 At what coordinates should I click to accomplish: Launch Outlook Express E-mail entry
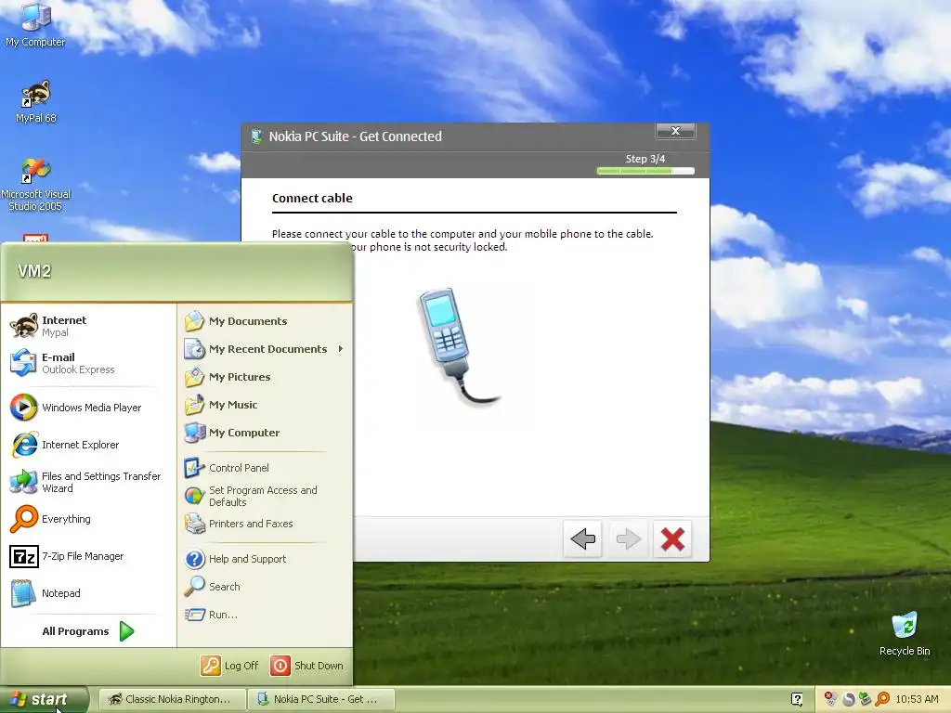tap(88, 363)
